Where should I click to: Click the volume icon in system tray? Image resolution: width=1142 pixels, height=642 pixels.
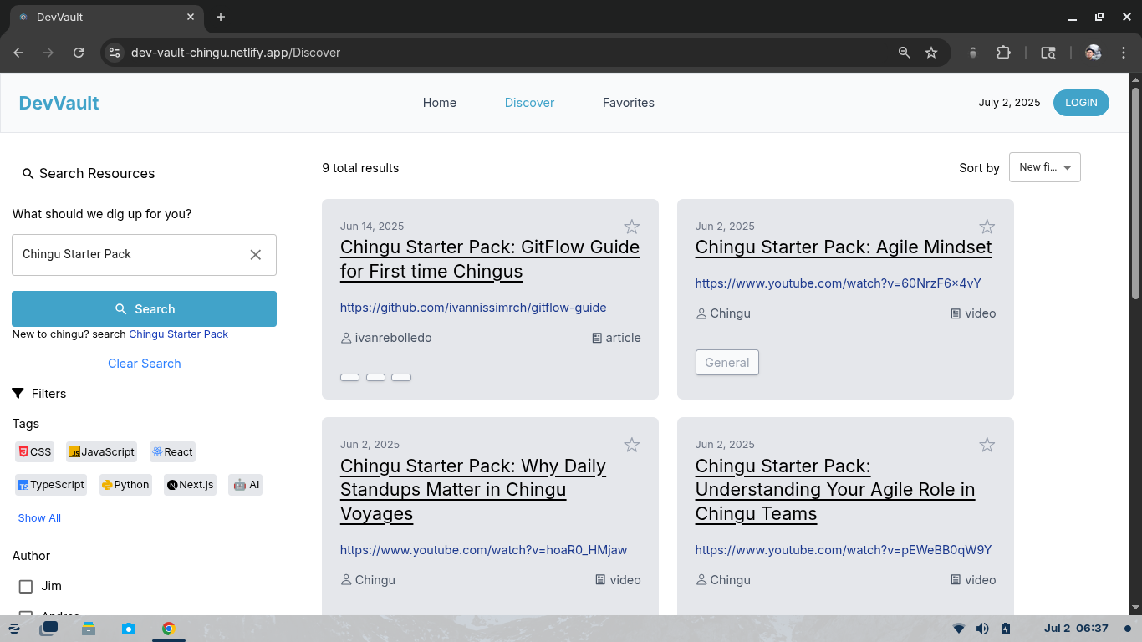tap(982, 629)
